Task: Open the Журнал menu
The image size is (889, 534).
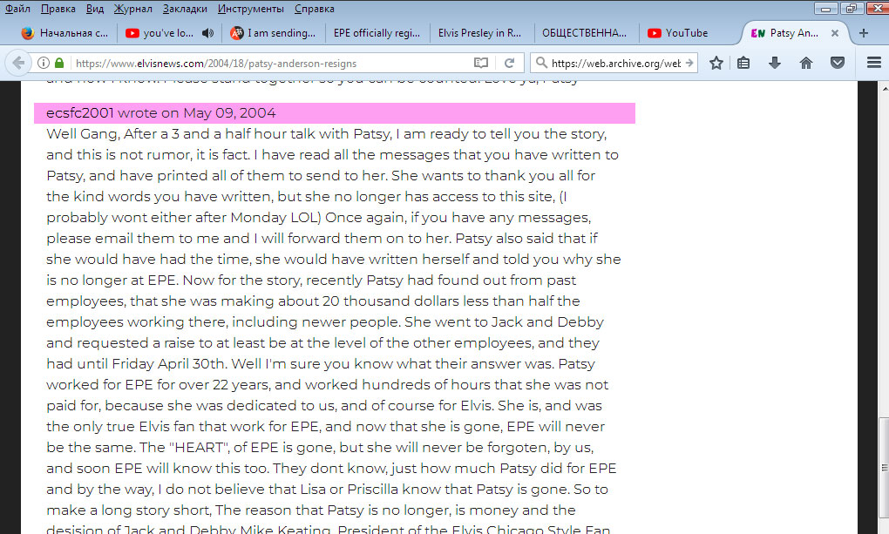Action: (132, 9)
